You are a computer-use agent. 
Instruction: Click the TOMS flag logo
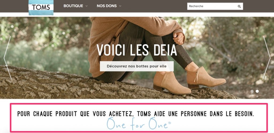[41, 7]
